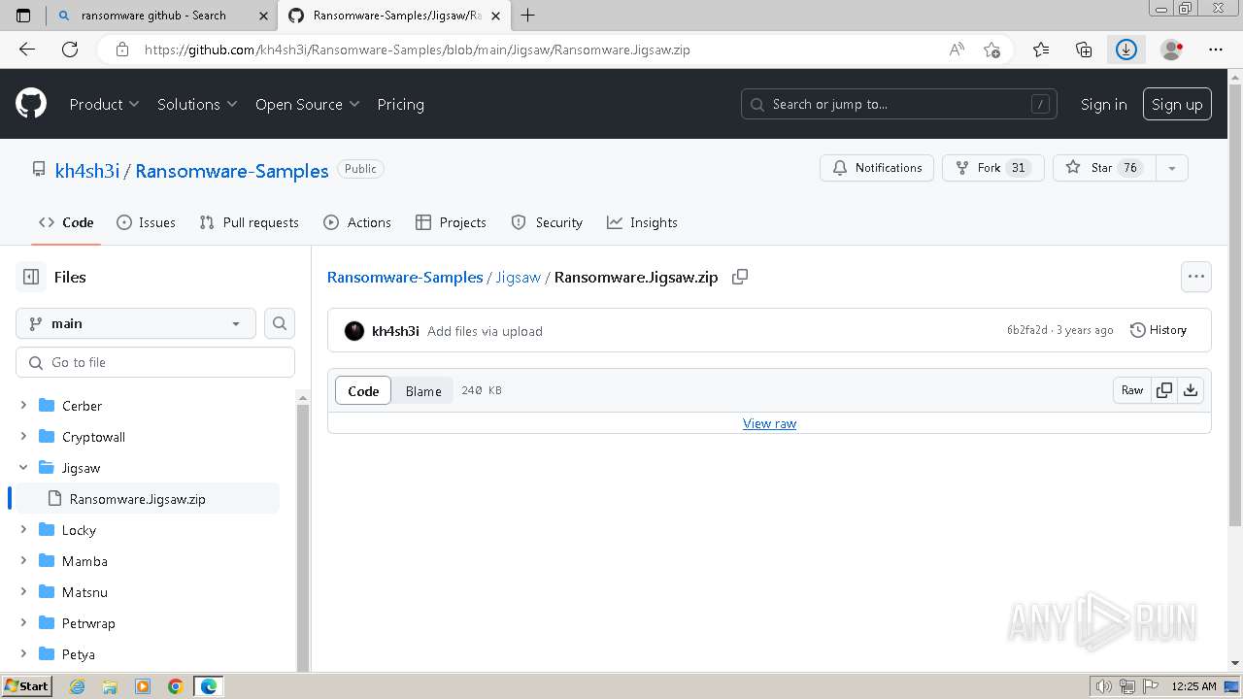This screenshot has height=699, width=1243.
Task: Download the raw file icon
Action: tap(1191, 390)
